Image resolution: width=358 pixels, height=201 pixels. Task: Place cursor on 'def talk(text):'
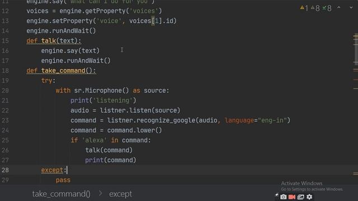coord(54,41)
